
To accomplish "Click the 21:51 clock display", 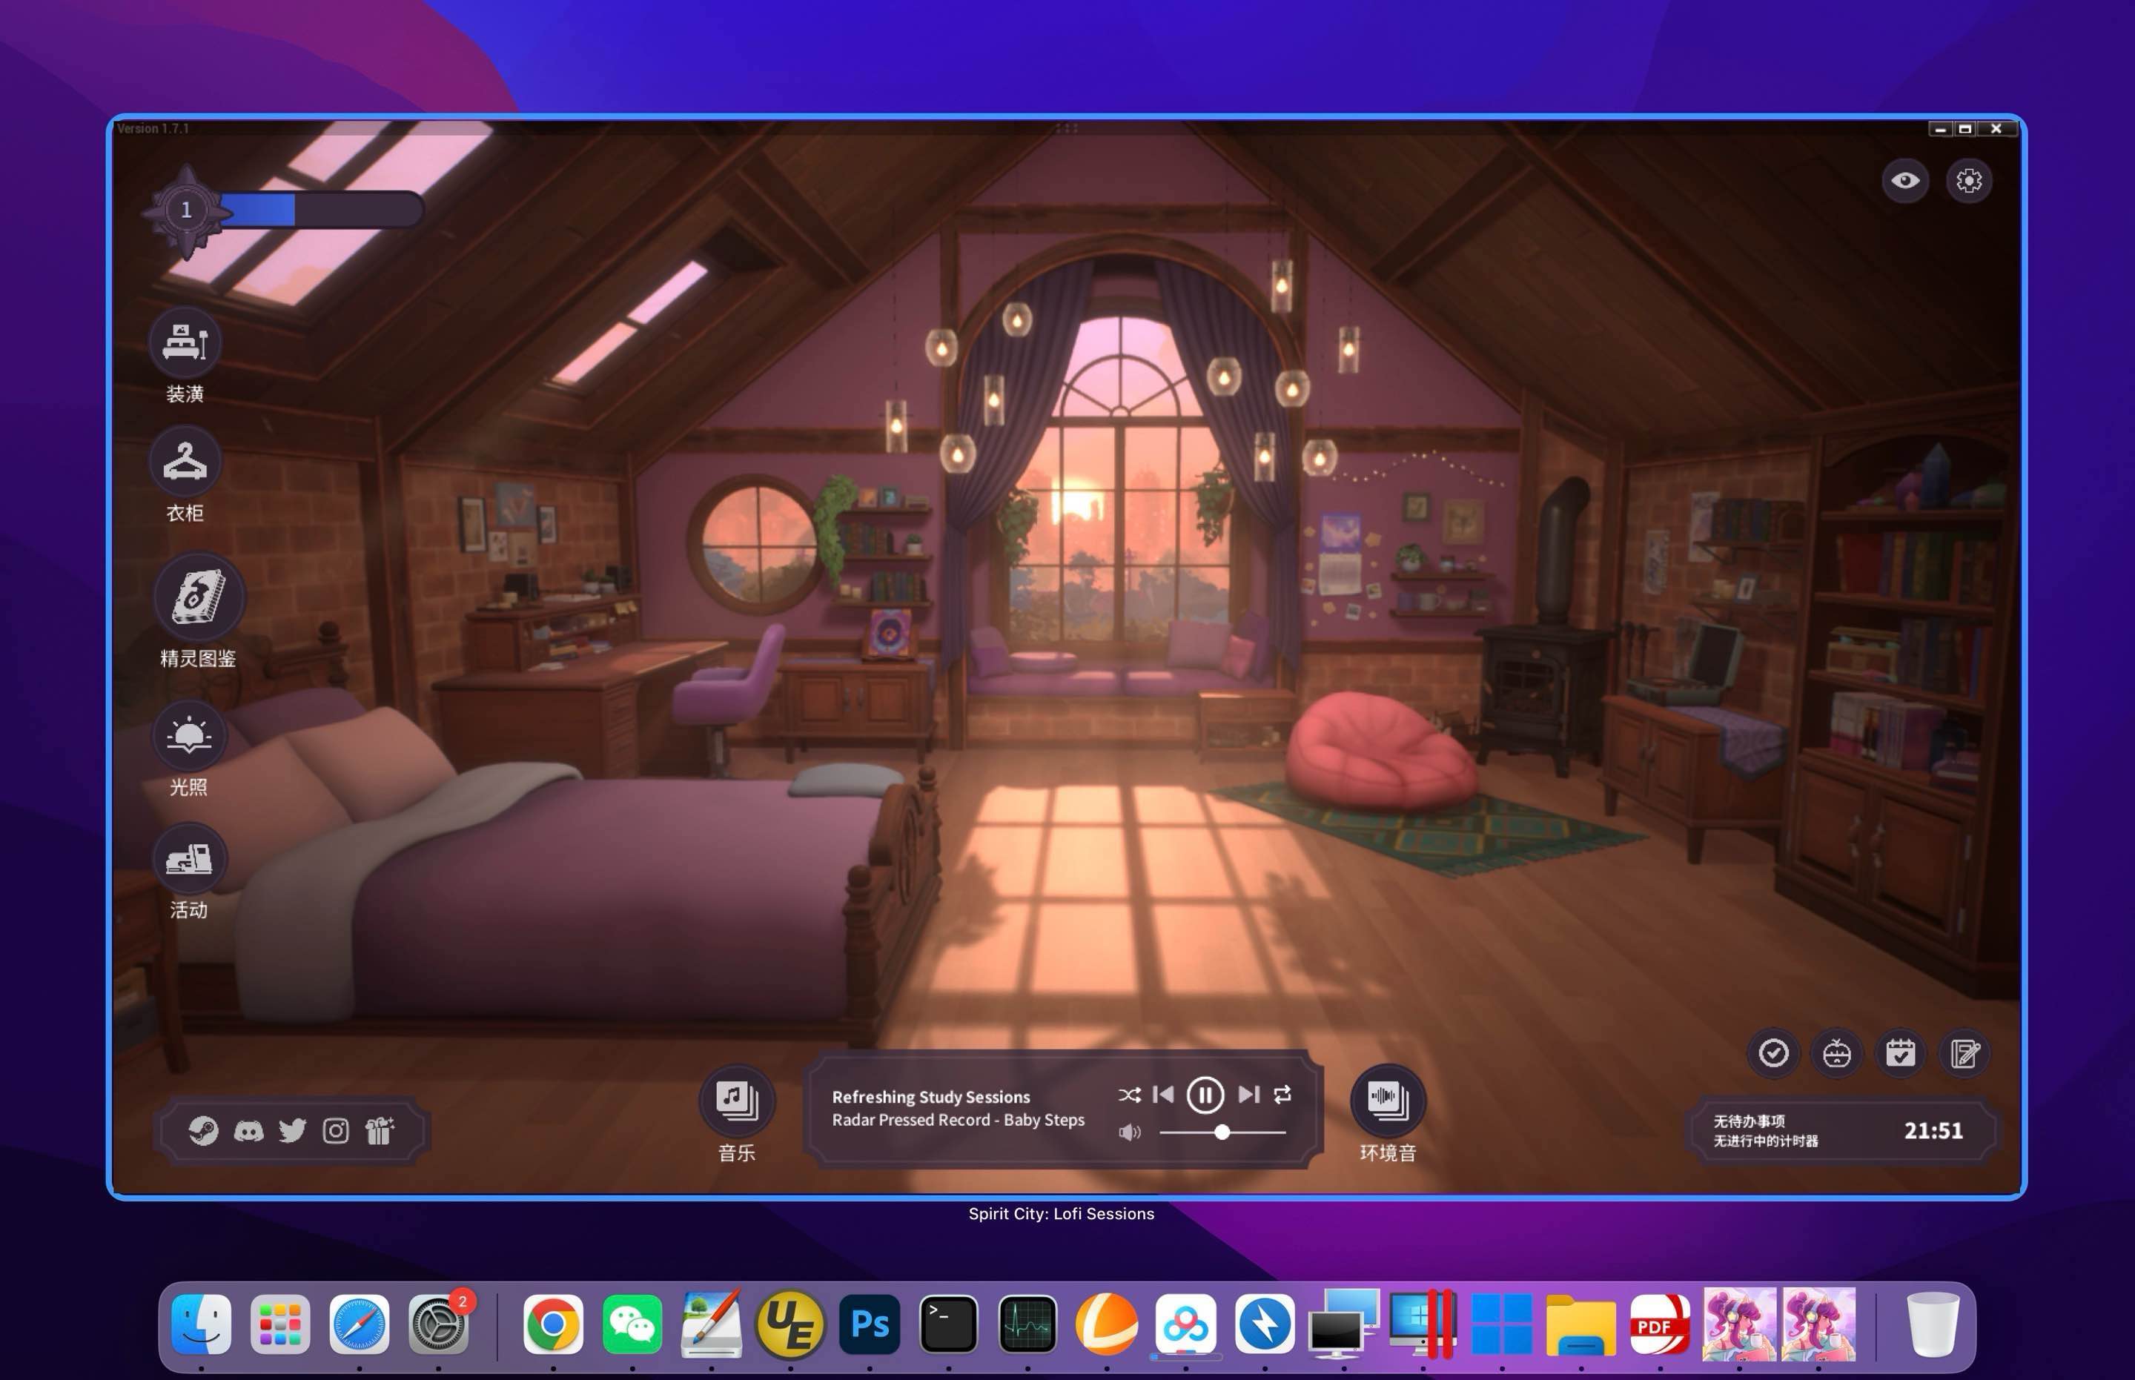I will 1933,1131.
